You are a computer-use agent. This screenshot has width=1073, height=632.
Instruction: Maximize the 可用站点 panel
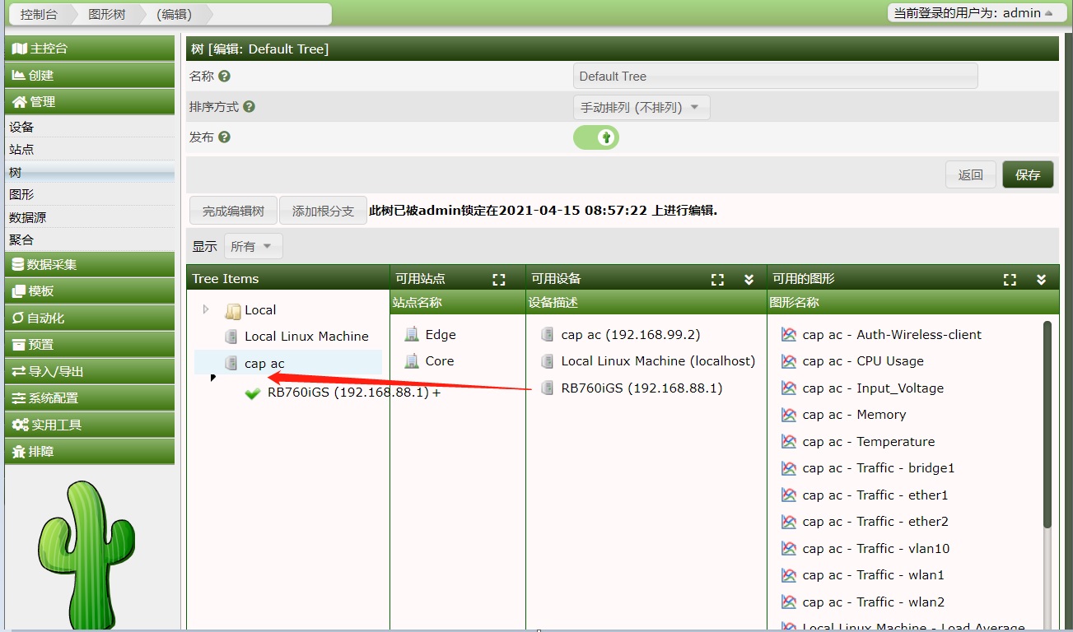pos(498,280)
